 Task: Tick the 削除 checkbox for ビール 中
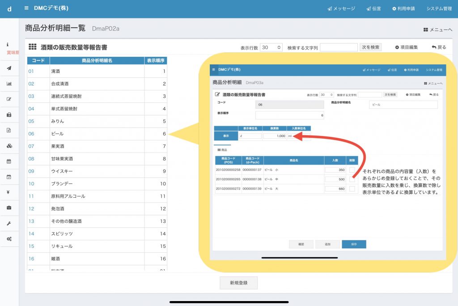tap(352, 179)
